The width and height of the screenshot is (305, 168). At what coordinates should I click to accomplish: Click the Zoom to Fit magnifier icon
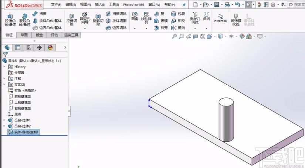coord(174,37)
